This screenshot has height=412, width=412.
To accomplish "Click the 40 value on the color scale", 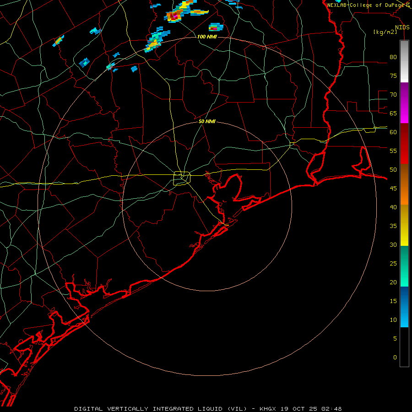I will click(393, 207).
